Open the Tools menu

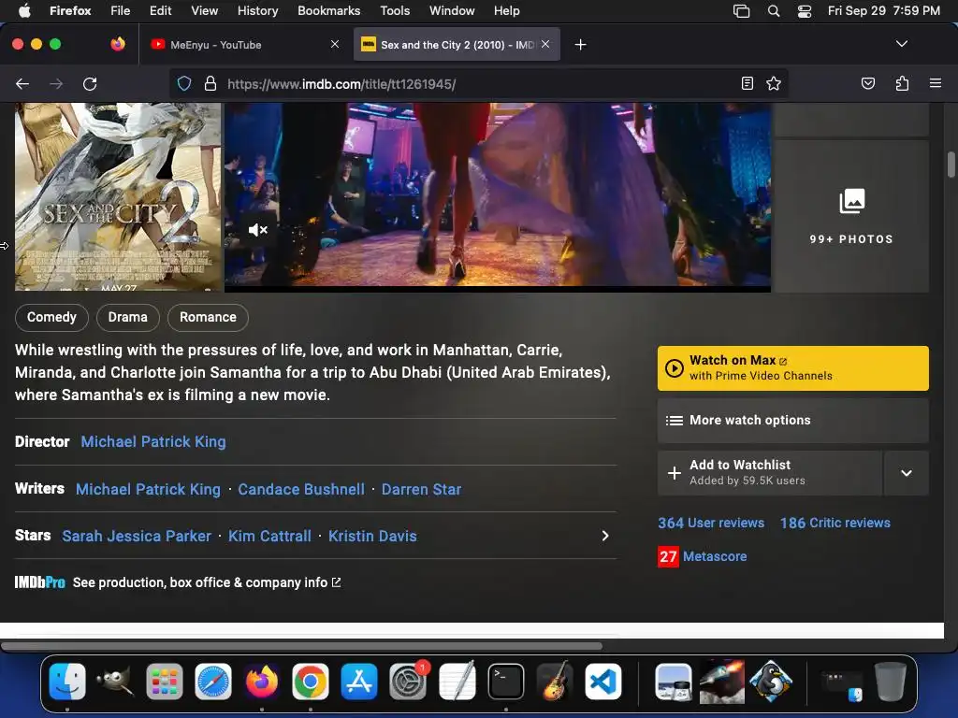point(396,11)
